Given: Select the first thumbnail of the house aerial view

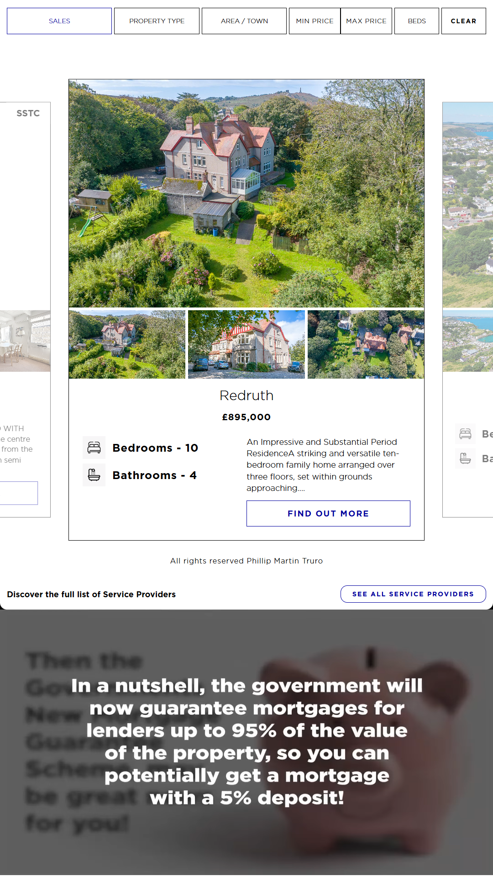Looking at the screenshot, I should (127, 344).
